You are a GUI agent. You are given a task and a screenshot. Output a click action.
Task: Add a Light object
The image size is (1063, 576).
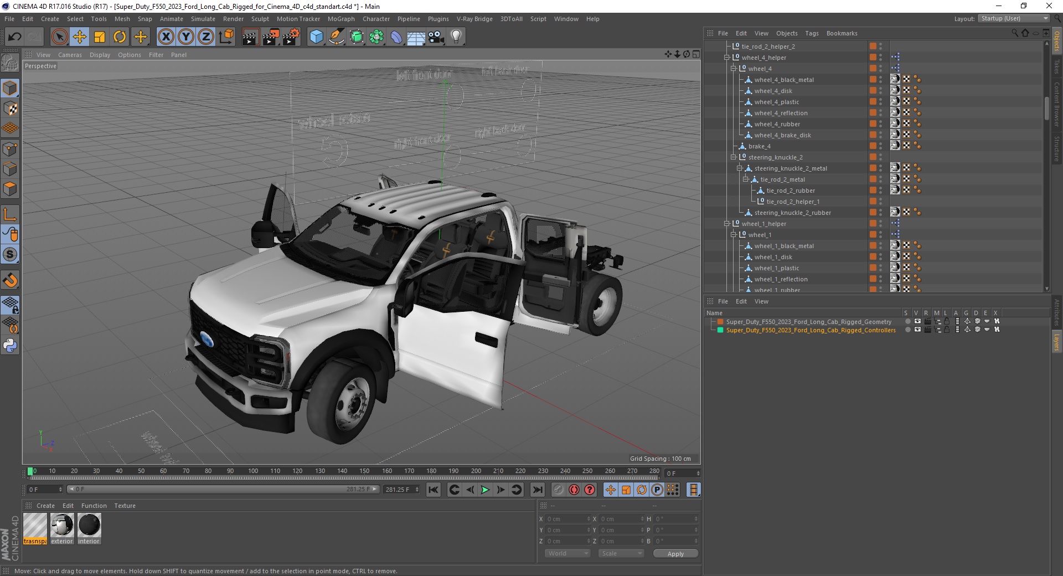point(456,37)
